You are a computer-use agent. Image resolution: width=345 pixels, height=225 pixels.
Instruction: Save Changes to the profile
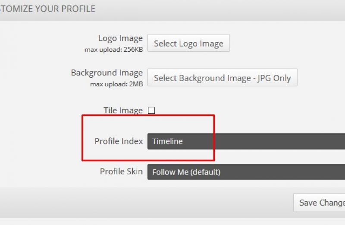tap(320, 203)
